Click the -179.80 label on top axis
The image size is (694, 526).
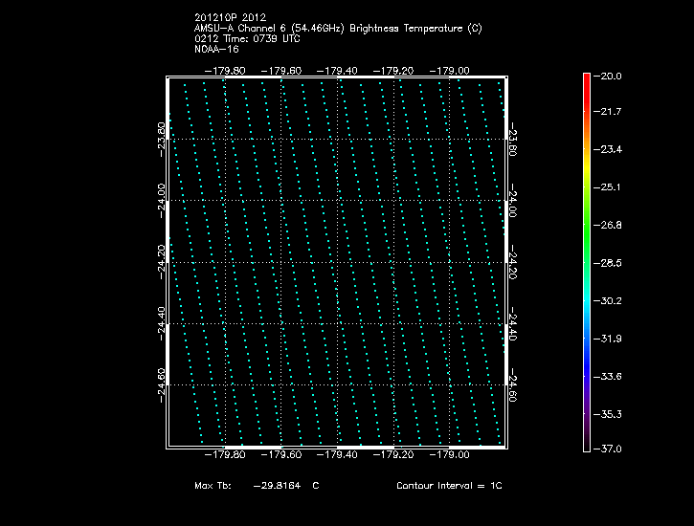click(225, 70)
